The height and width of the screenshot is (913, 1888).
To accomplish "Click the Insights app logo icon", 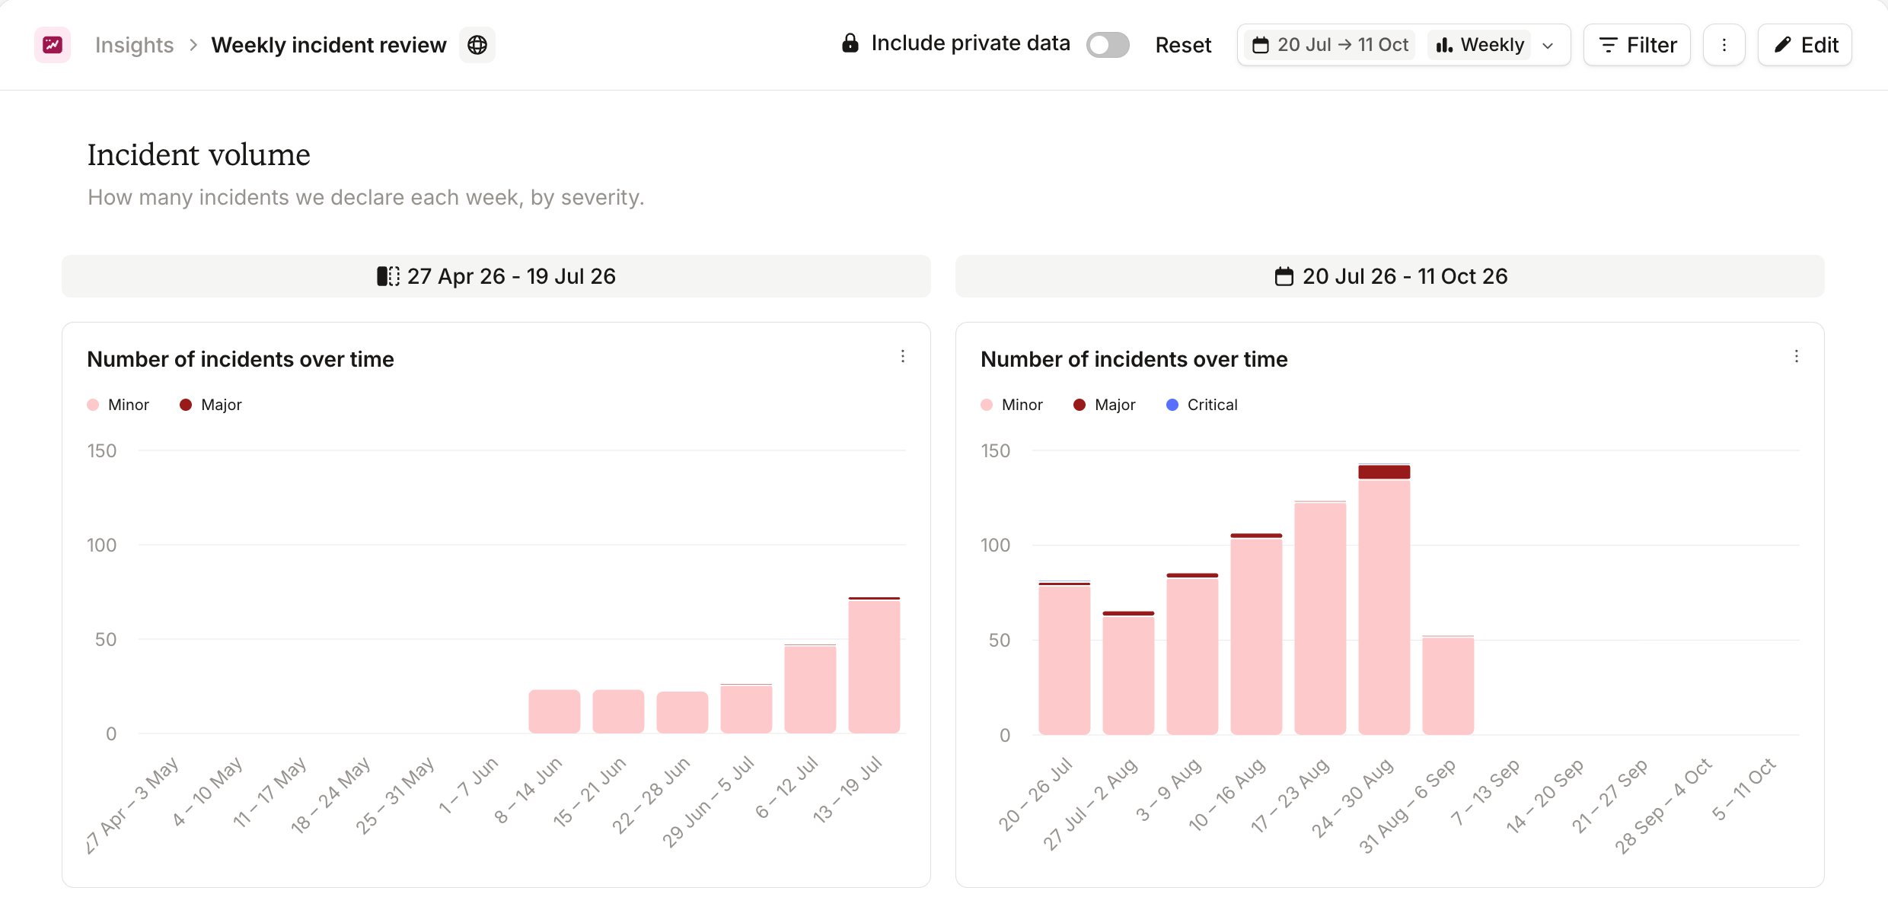I will click(x=53, y=45).
